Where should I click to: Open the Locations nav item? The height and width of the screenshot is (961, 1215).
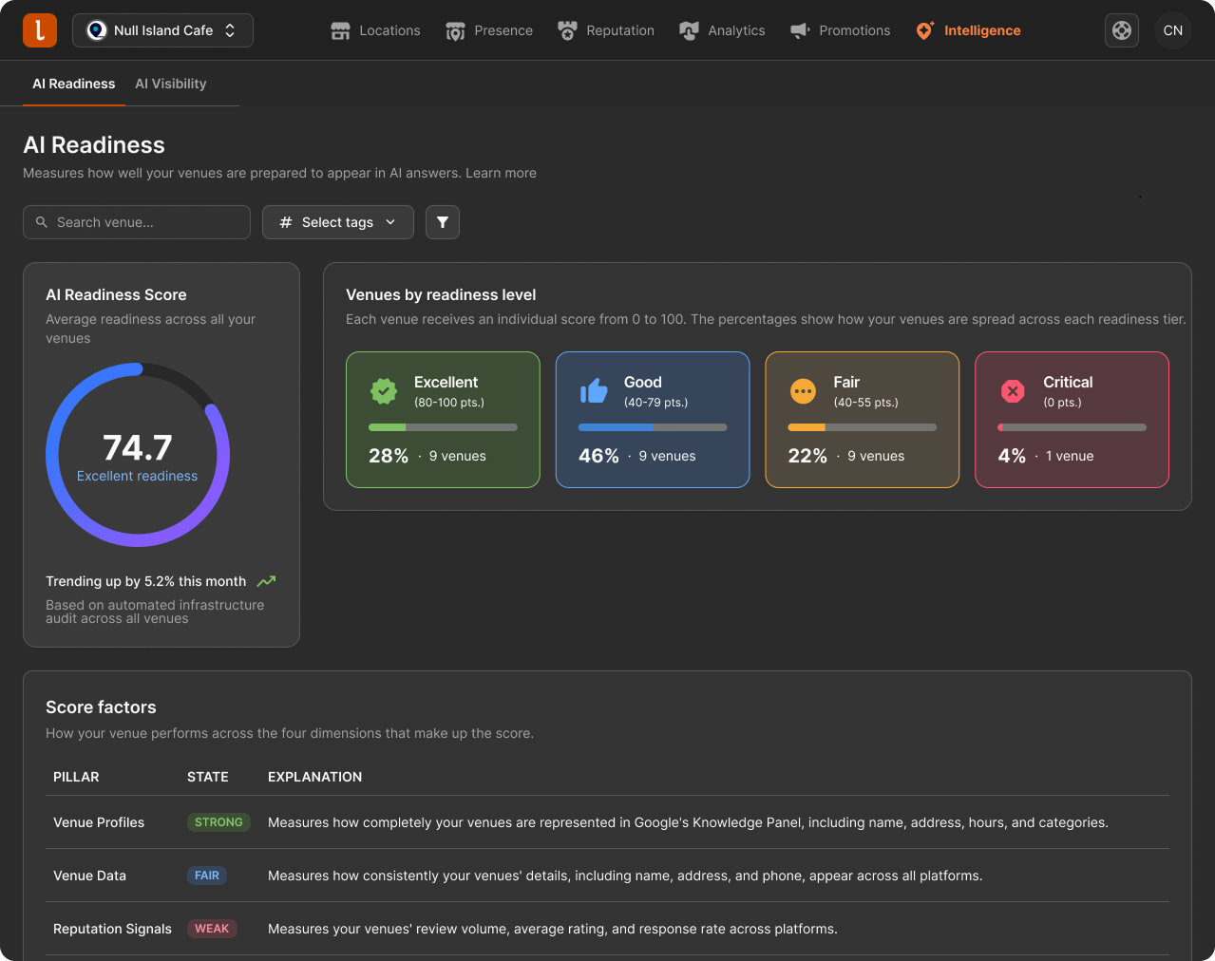[375, 30]
